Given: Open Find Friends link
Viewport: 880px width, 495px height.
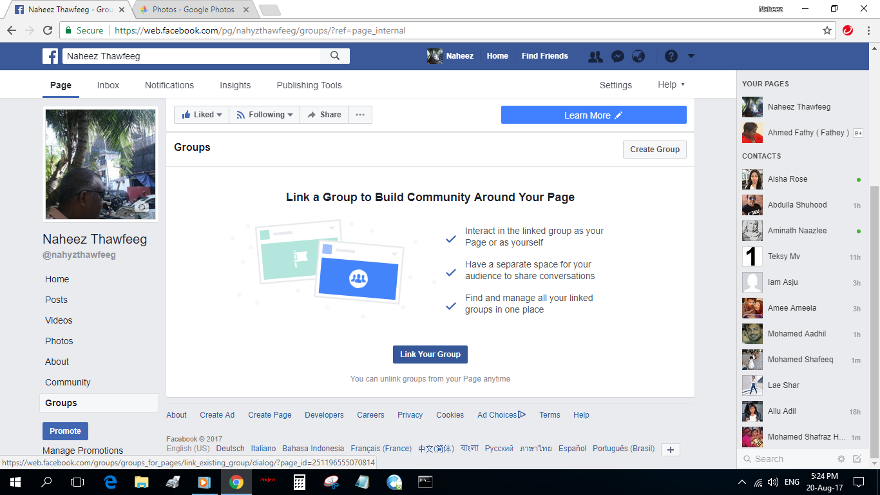Looking at the screenshot, I should tap(545, 56).
